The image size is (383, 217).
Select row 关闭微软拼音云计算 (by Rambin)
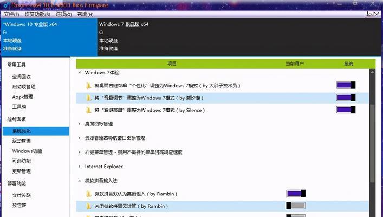(222, 206)
